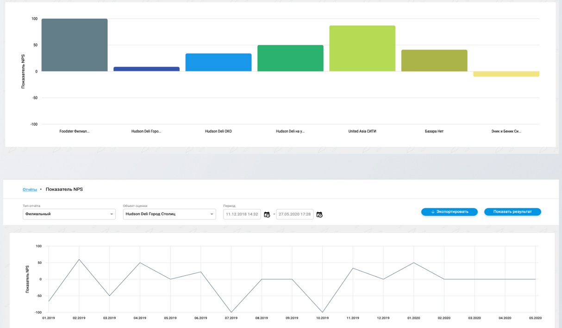
Task: Click the '04.2020' label on line chart axis
Action: pos(505,318)
